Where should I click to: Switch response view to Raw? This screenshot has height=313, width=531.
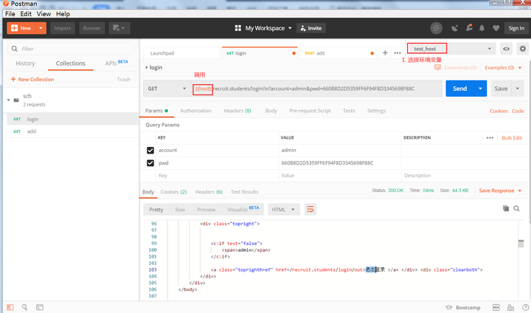pyautogui.click(x=180, y=210)
